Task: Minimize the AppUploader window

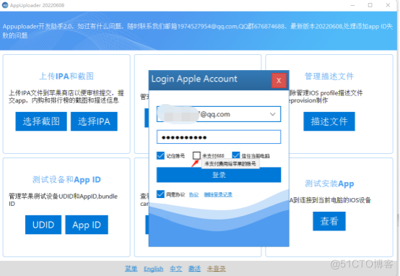Action: 352,5
